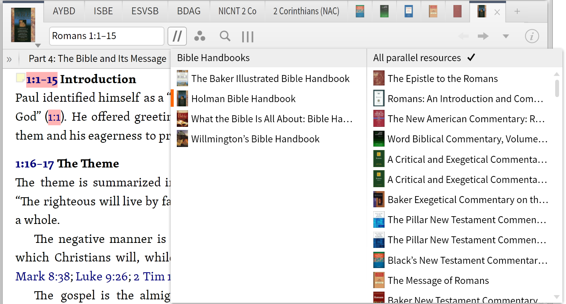The image size is (566, 304).
Task: Click the Romans 1:1–15 reference box
Action: point(107,36)
